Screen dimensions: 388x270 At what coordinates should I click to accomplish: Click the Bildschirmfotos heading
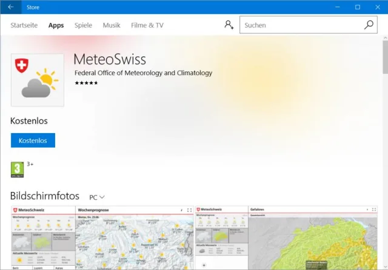click(45, 196)
